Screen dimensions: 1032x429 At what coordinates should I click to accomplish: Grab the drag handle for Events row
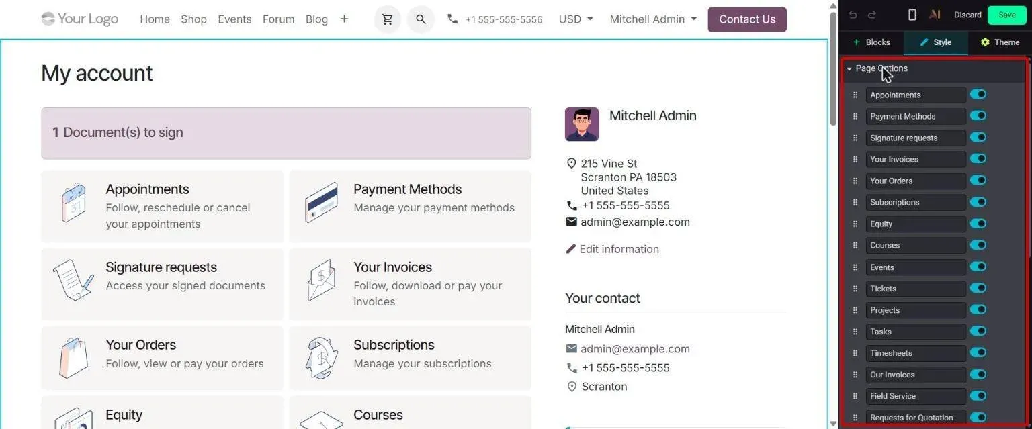tap(855, 267)
